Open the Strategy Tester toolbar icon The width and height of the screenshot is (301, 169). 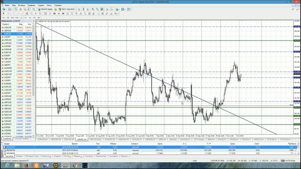tap(33, 9)
